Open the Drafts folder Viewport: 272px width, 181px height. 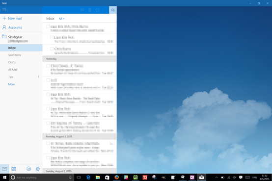coord(21,62)
